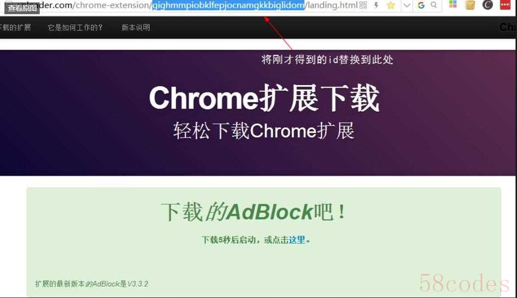517x298 pixels.
Task: Click the lightning bolt speed mode icon
Action: [376, 5]
